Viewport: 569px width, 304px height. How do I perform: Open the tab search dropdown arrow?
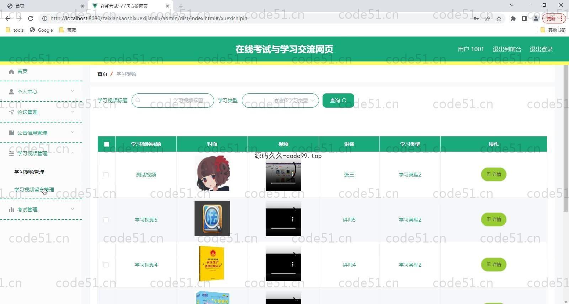(512, 5)
